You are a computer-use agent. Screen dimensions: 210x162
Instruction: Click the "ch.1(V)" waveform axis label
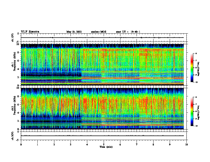[13, 38]
